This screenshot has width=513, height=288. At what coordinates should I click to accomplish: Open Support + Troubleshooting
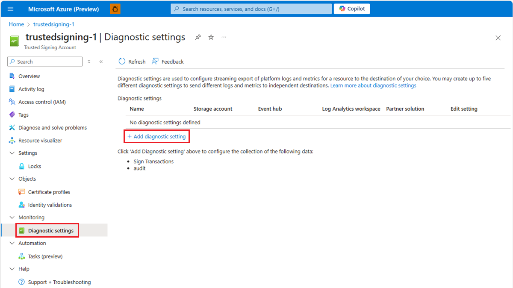[x=59, y=282]
